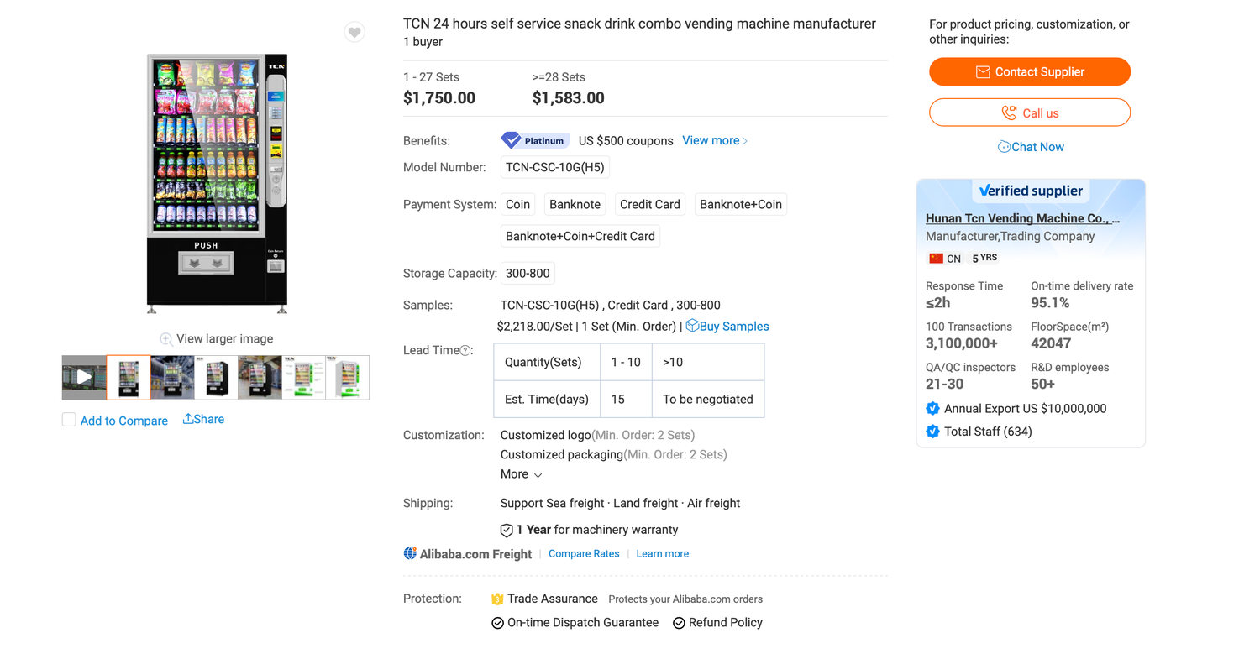Select model number TCN-CSC-10G(H5) option

coord(554,167)
